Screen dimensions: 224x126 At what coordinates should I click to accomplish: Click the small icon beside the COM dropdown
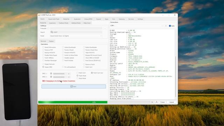click(166, 26)
